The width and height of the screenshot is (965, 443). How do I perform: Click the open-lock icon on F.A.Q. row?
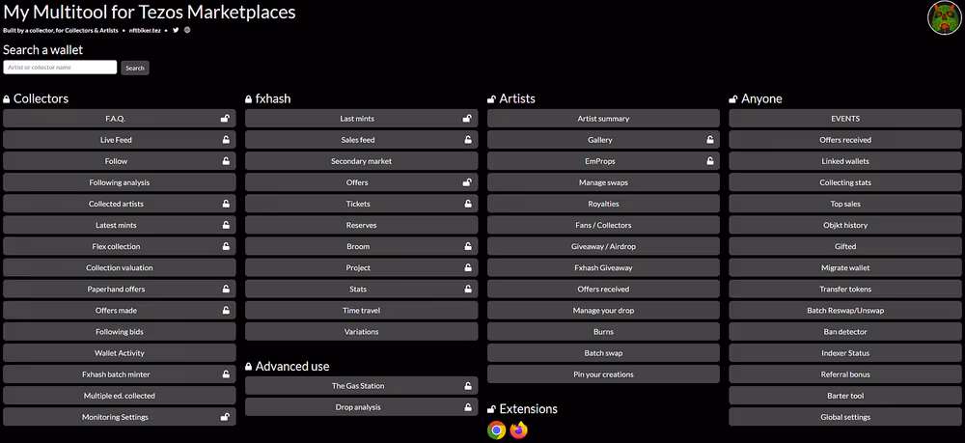click(x=225, y=119)
